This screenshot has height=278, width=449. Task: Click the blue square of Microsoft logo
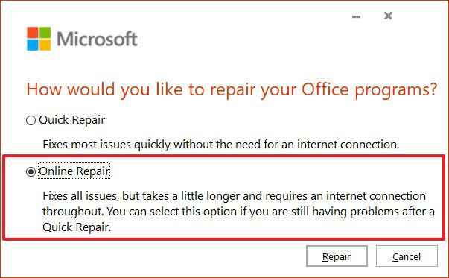[x=33, y=45]
